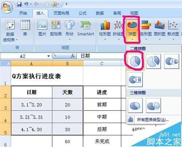182x147 pixels.
Task: Click the Name Box showing A2
Action: coord(23,56)
